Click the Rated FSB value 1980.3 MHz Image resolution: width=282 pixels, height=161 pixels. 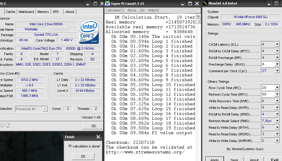pos(30,96)
